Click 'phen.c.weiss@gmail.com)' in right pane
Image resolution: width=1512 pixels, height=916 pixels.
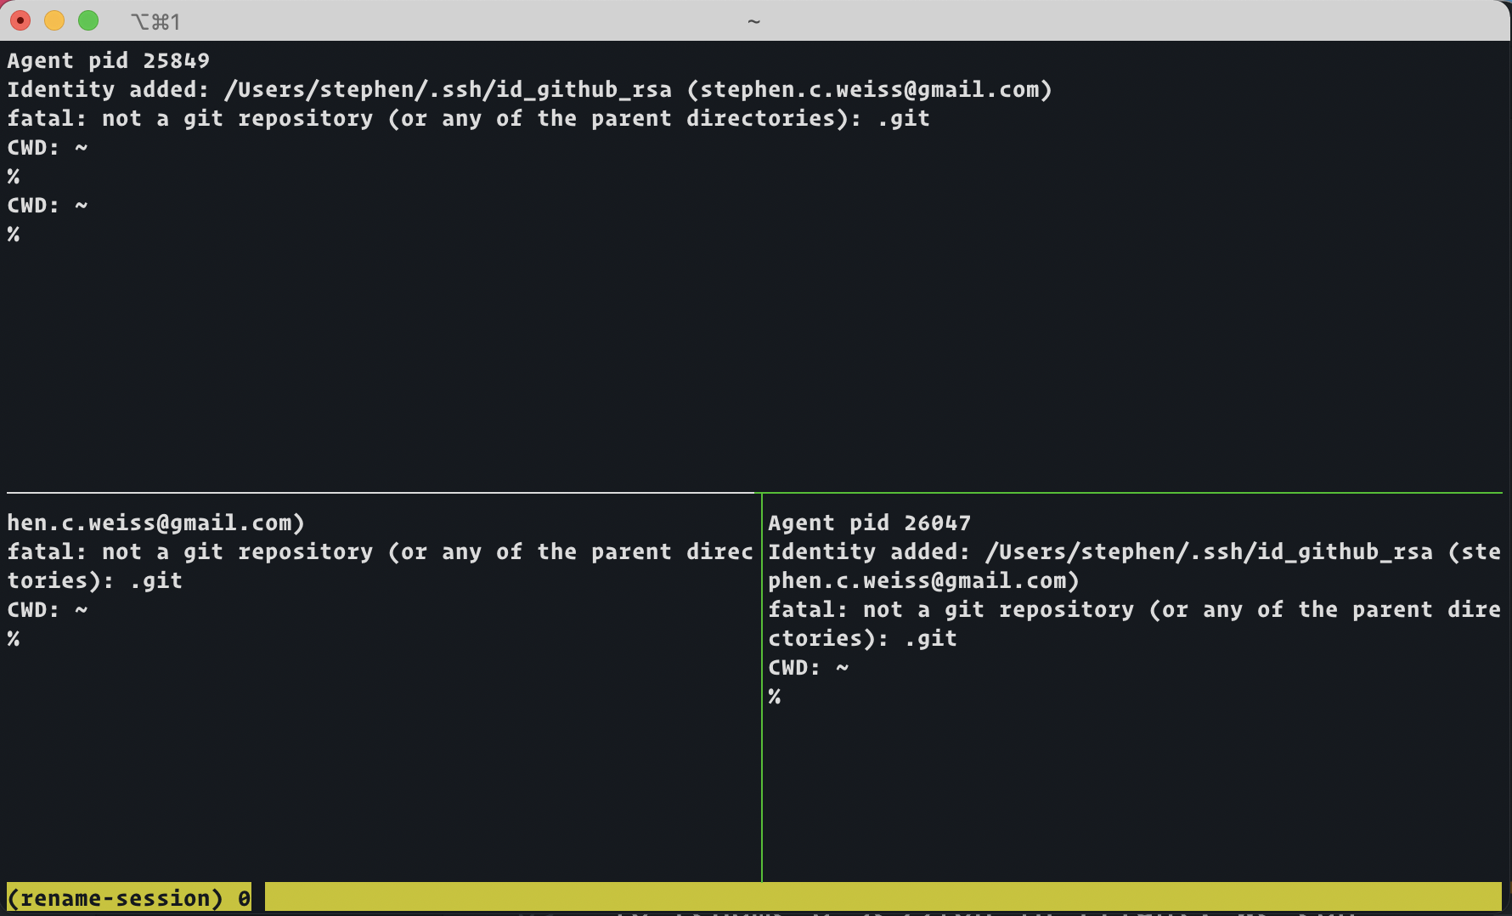click(923, 581)
